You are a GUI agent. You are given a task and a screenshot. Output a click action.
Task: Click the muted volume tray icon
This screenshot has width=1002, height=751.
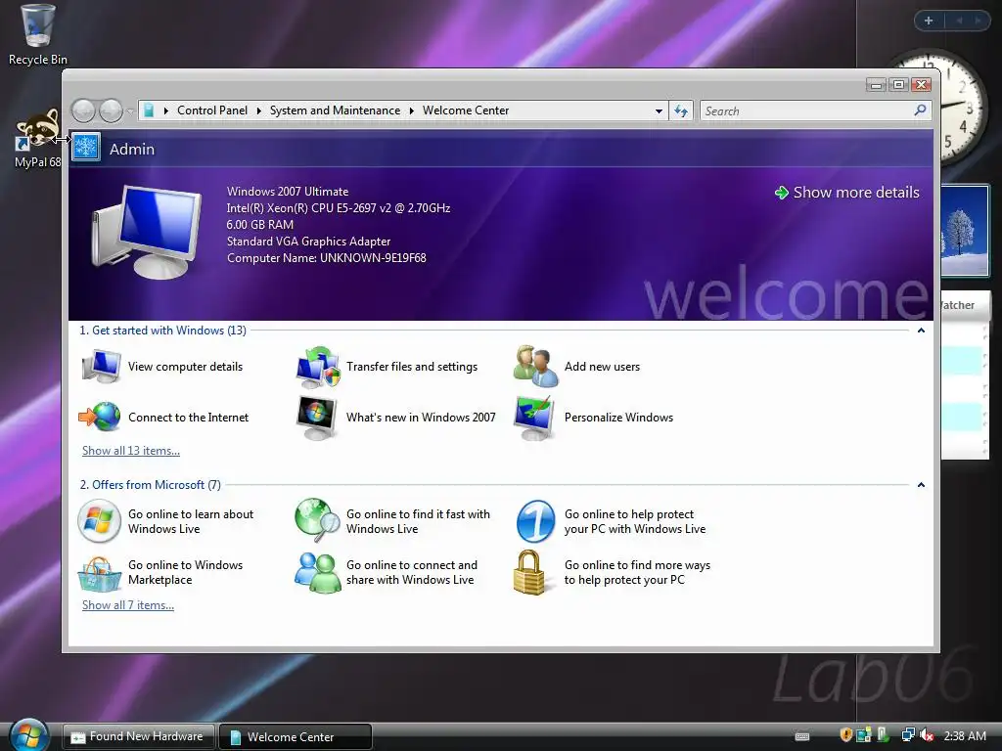point(927,735)
